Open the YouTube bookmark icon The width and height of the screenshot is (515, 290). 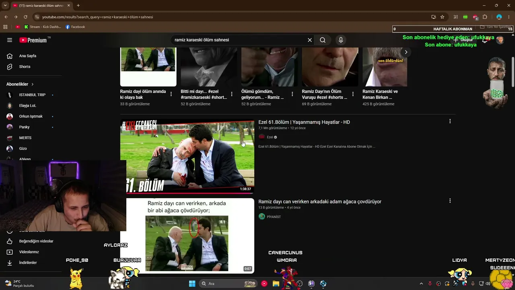18,27
